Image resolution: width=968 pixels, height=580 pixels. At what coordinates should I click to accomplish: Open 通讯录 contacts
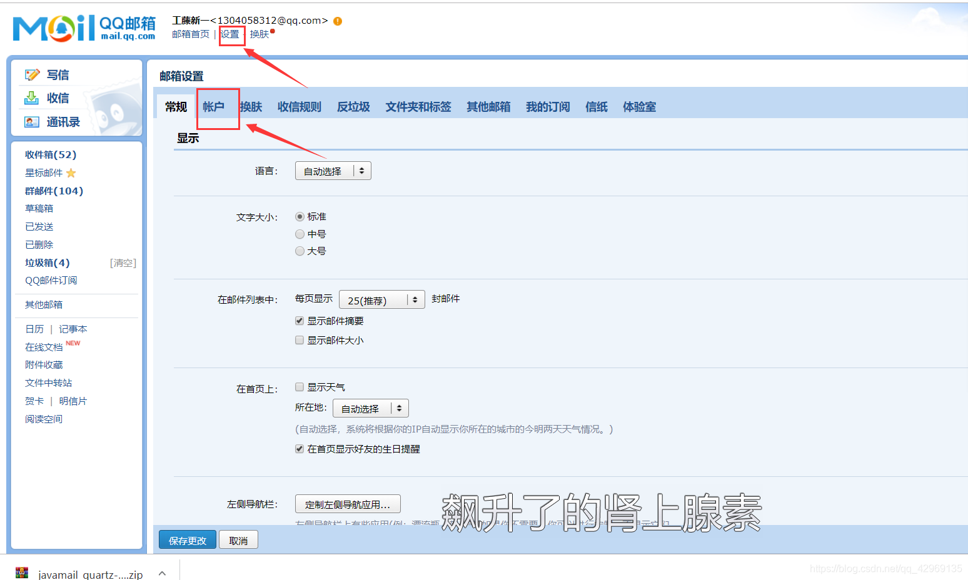coord(63,122)
